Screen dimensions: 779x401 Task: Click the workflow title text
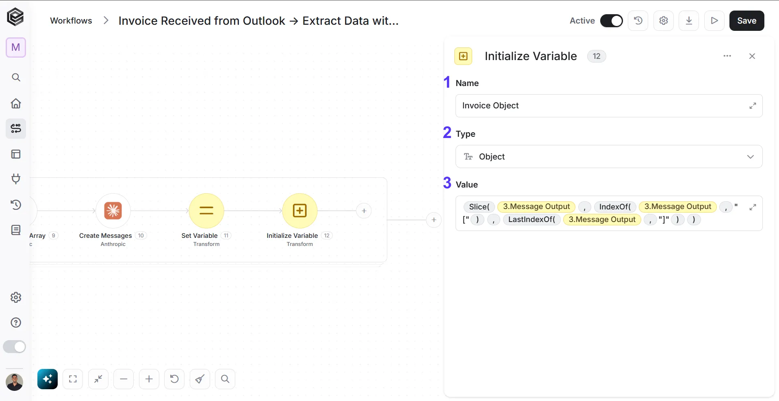[258, 21]
